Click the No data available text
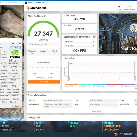 point(43,62)
